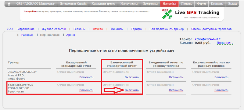Click the Форд фокус vehicle name
The width and height of the screenshot is (244, 110).
[16, 79]
